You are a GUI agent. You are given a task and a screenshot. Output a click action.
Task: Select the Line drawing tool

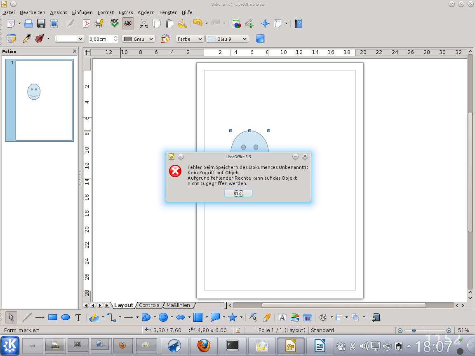[x=27, y=317]
